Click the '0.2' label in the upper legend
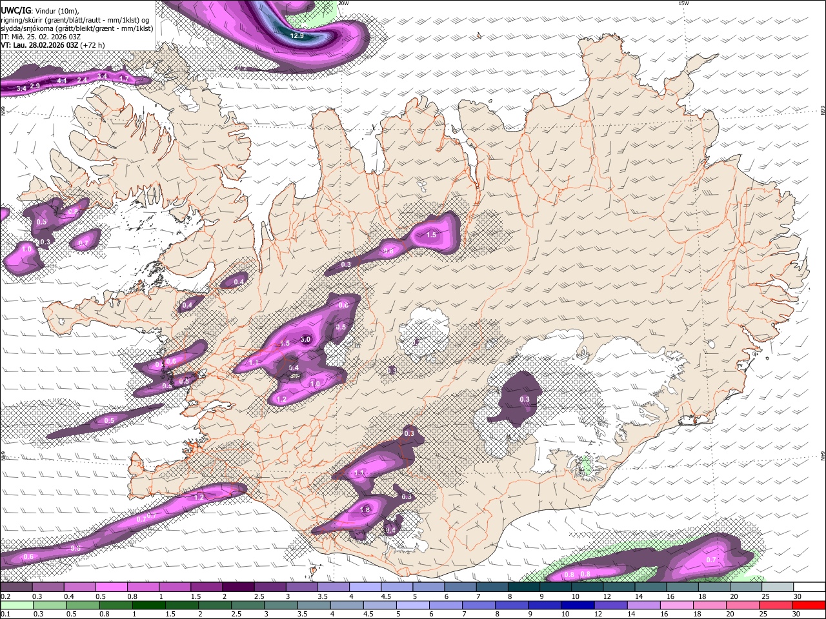Screen dimensions: 826x619 click(x=5, y=596)
